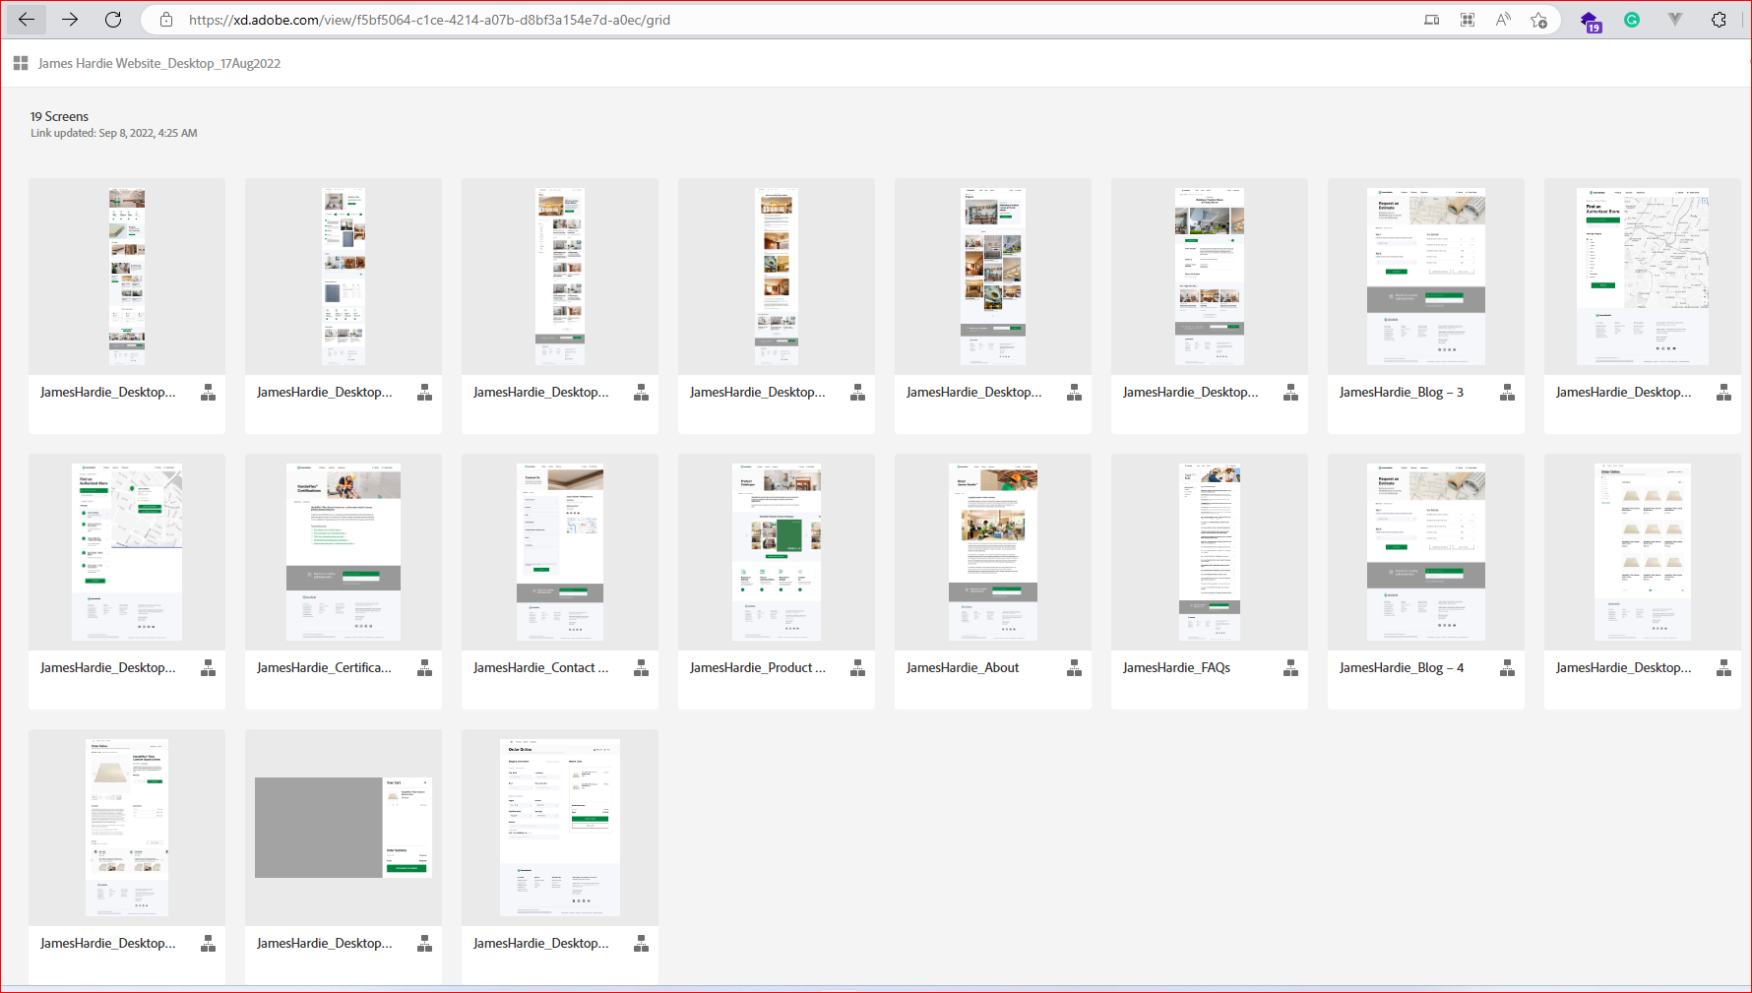This screenshot has width=1752, height=993.
Task: Click the grid view icon beside project title
Action: tap(21, 63)
